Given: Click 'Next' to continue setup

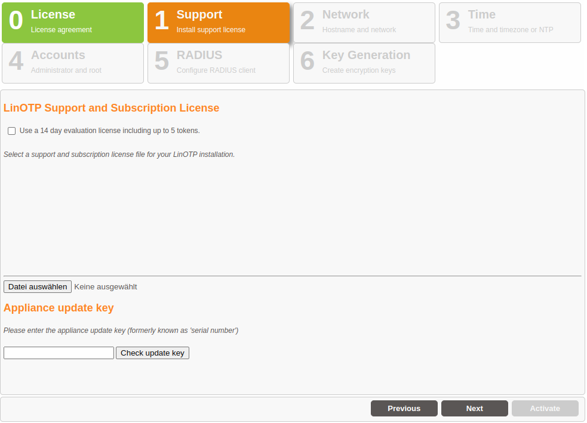Looking at the screenshot, I should pos(474,408).
